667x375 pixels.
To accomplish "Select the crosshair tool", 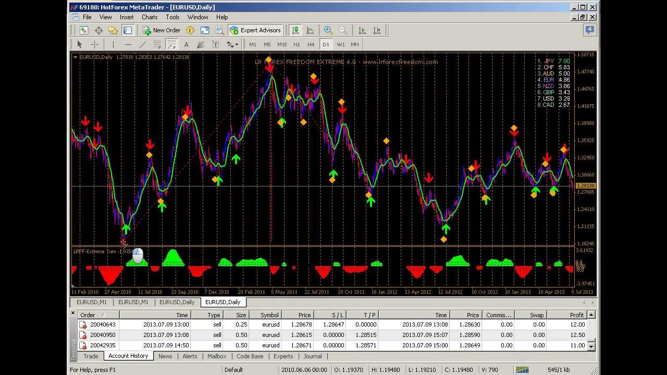I will (x=94, y=44).
